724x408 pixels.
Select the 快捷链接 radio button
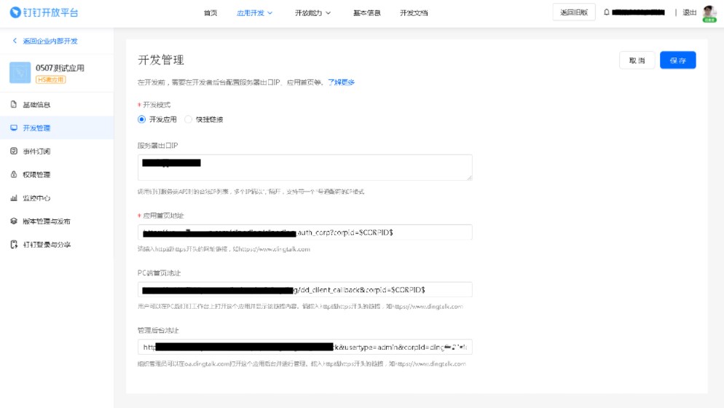click(189, 119)
